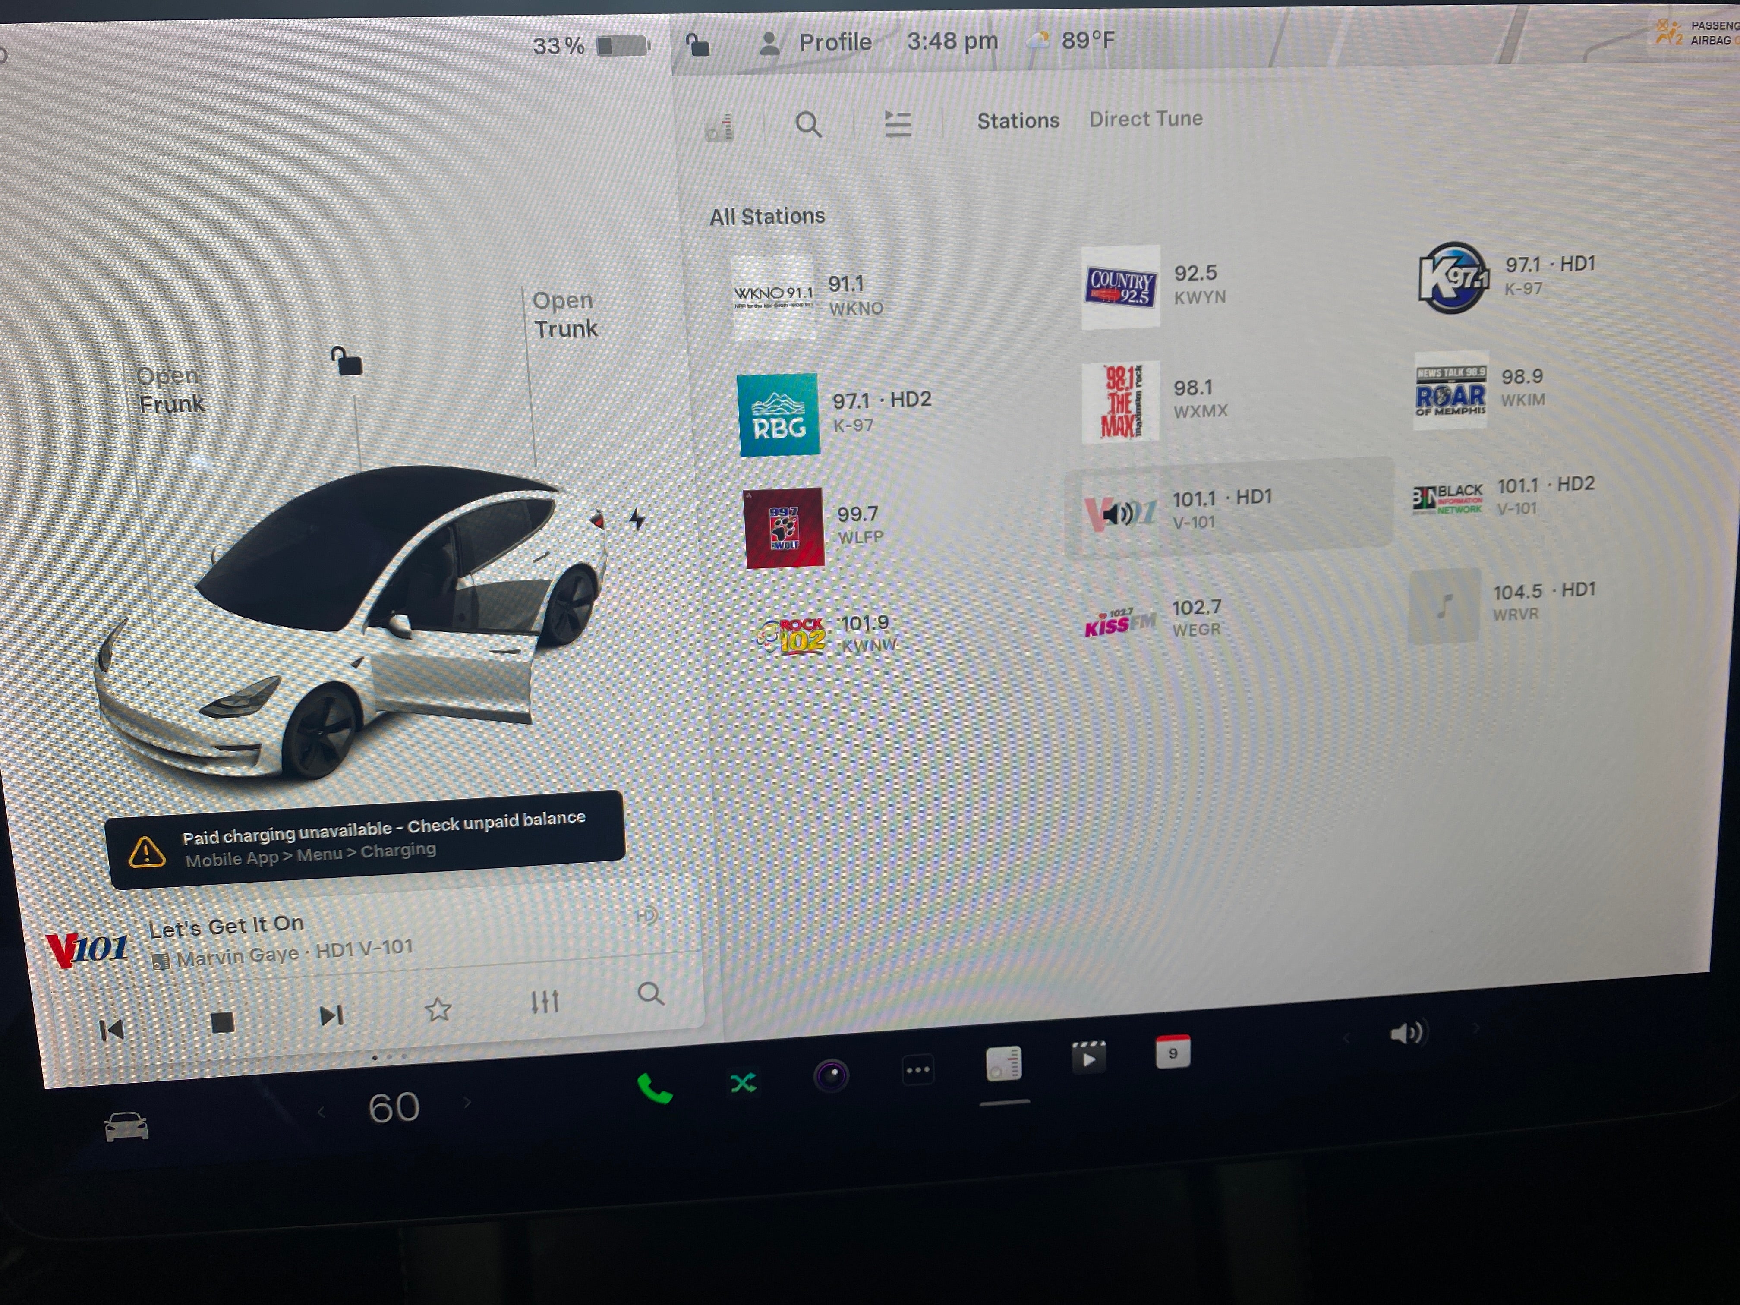The height and width of the screenshot is (1305, 1740).
Task: Open the calendar app icon
Action: (1172, 1053)
